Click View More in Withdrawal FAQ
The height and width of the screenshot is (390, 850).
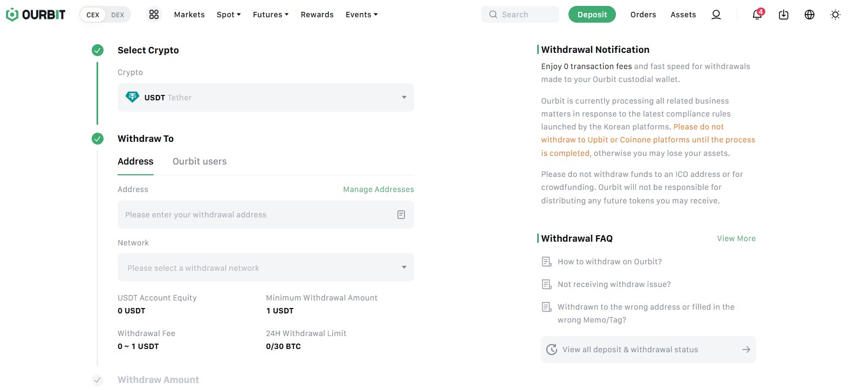736,238
